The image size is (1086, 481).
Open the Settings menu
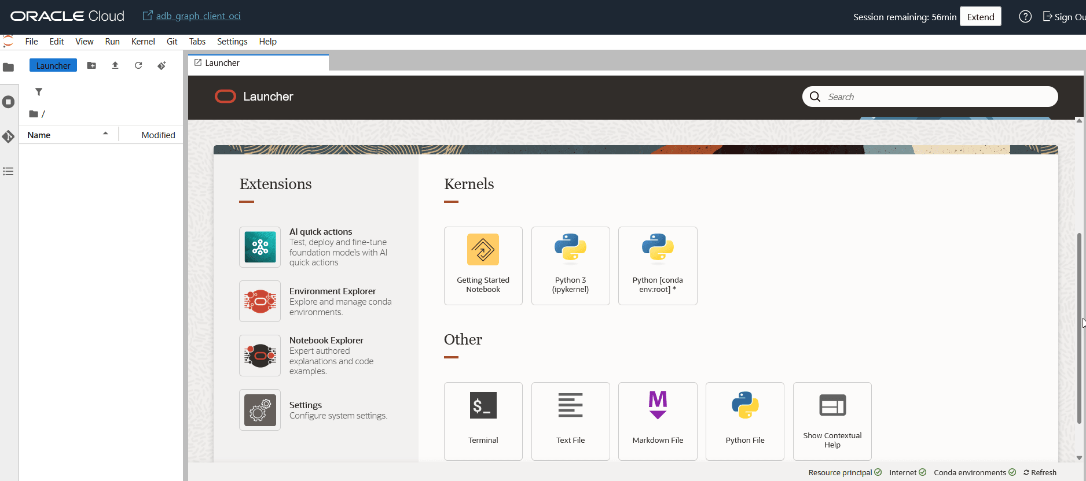point(232,42)
